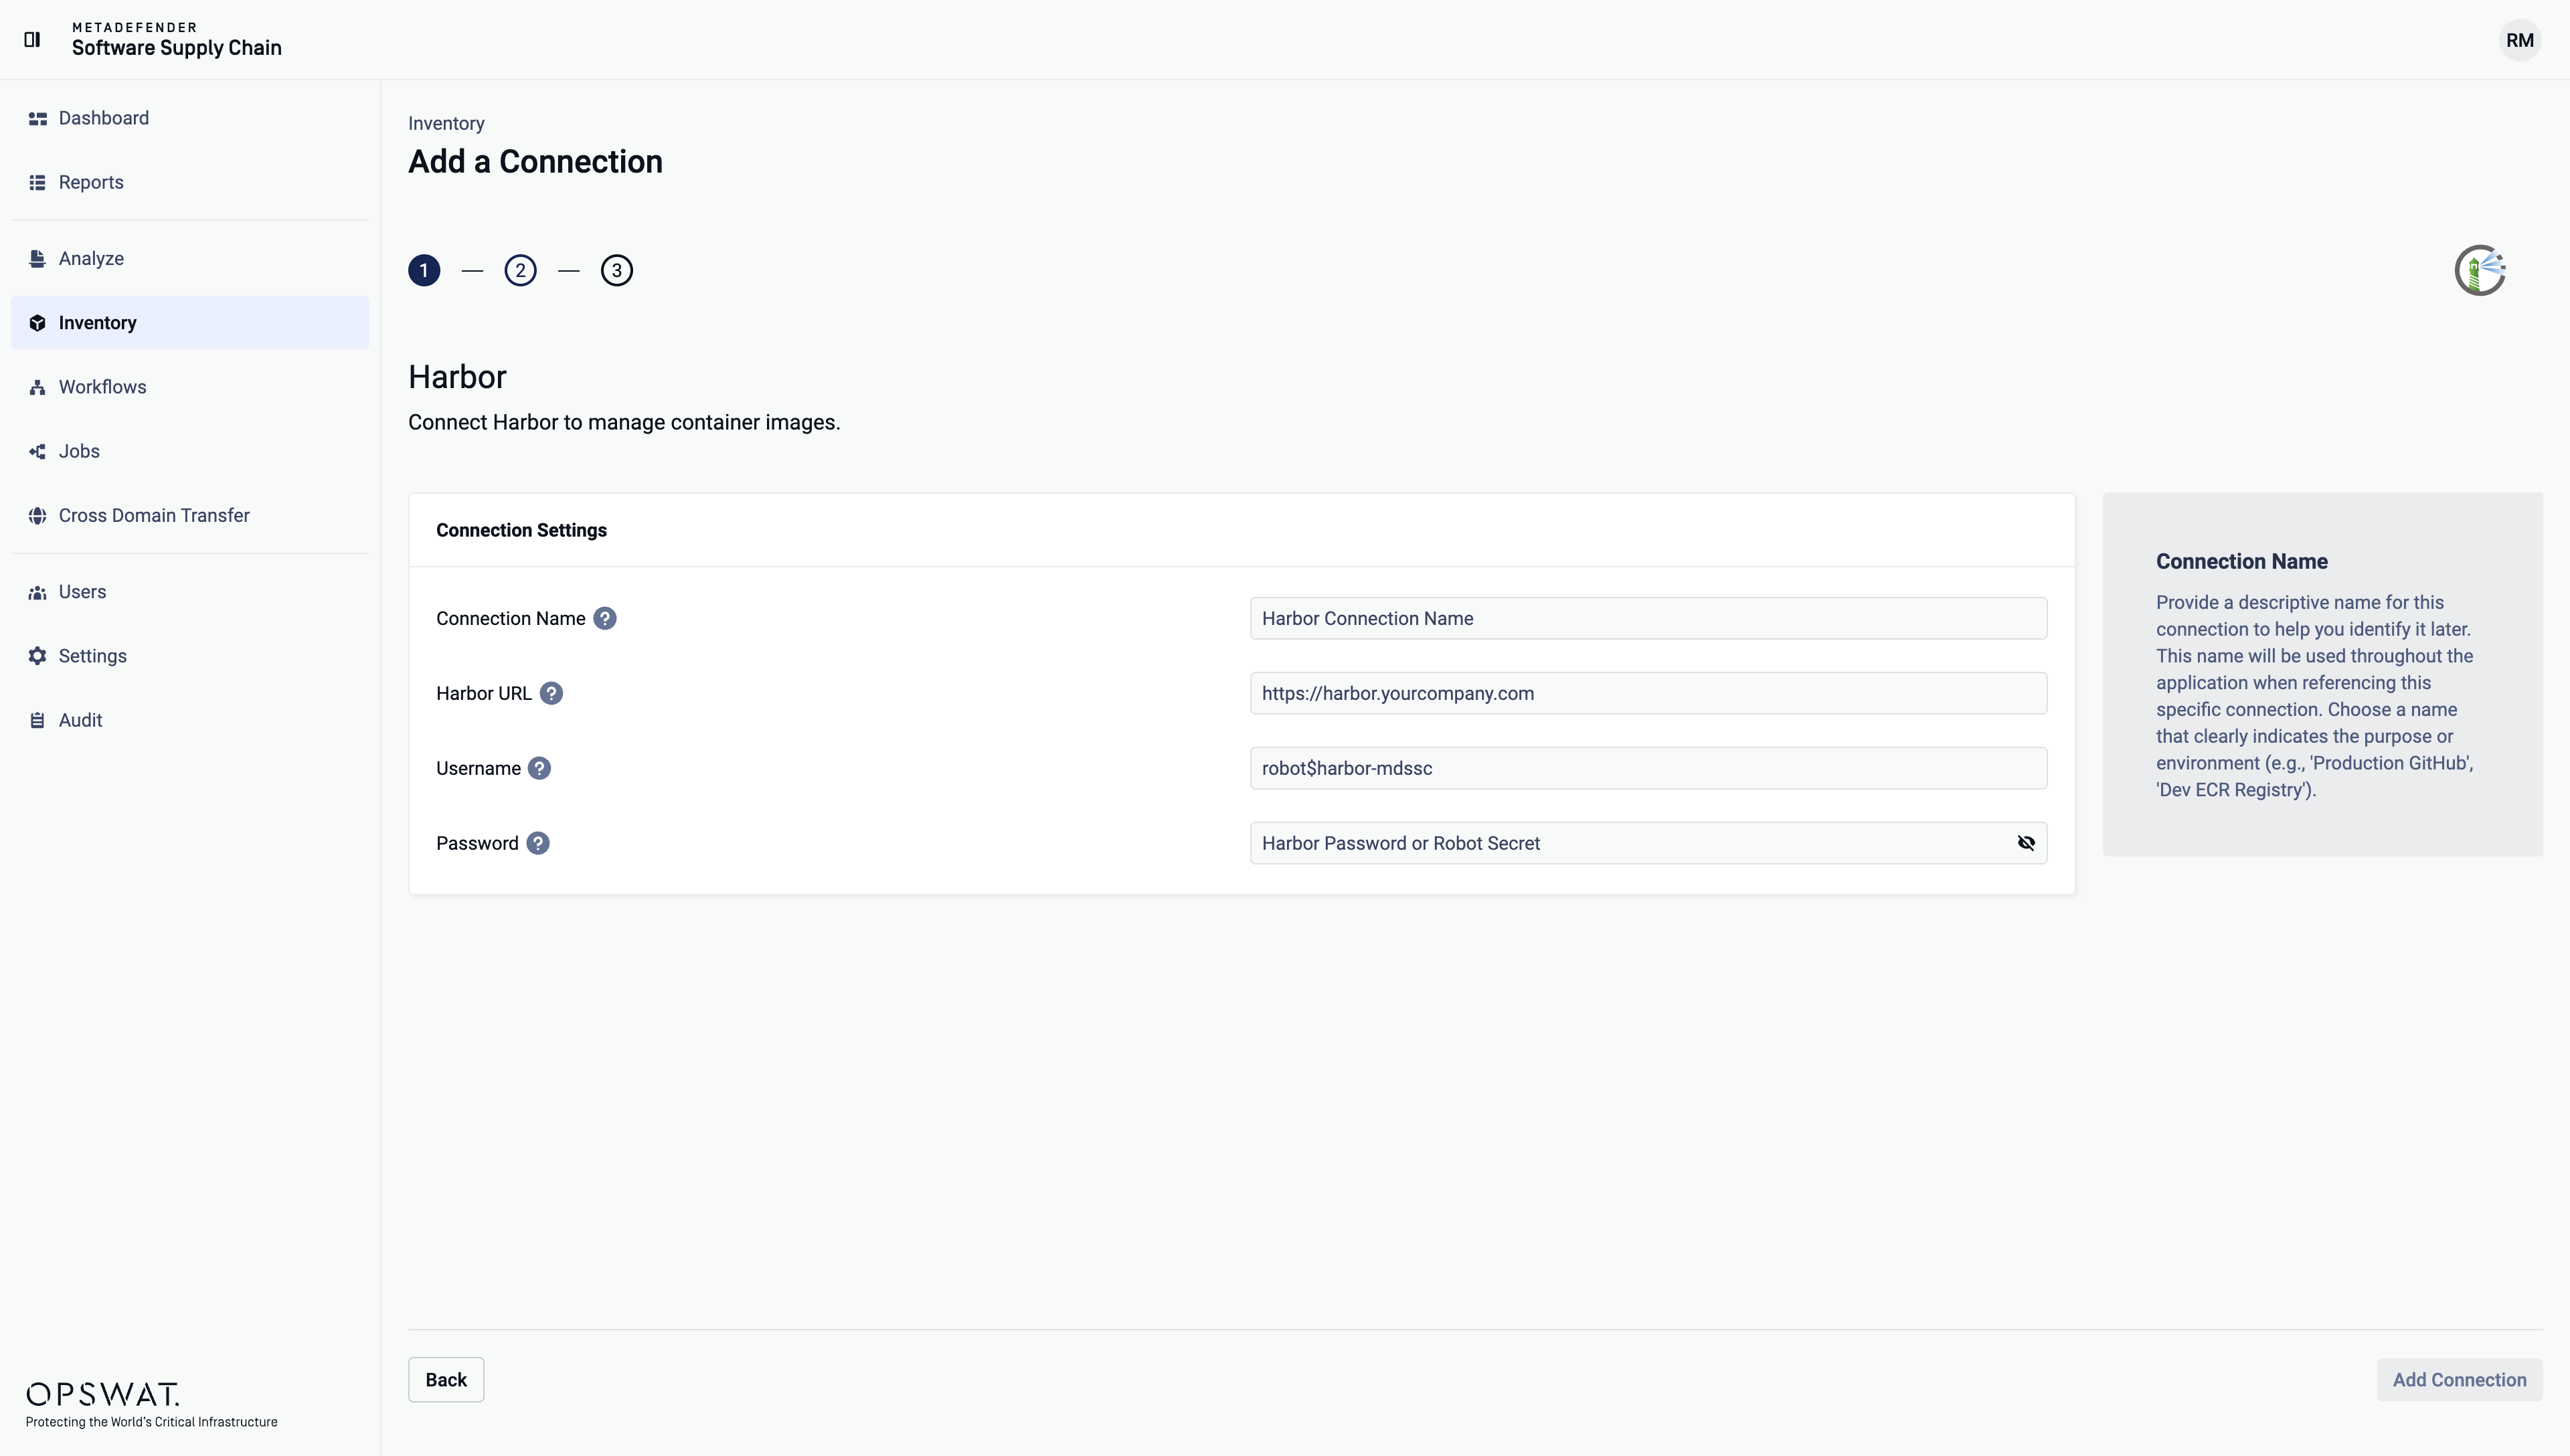Click the Harbor section heading
The height and width of the screenshot is (1456, 2570).
tap(457, 377)
